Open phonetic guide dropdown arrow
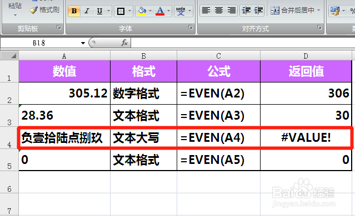The width and height of the screenshot is (355, 216). (190, 11)
